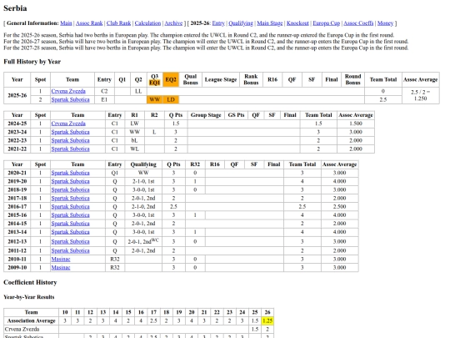Viewport: 450px width, 338px height.
Task: Select the Full History by Year heading
Action: point(32,62)
